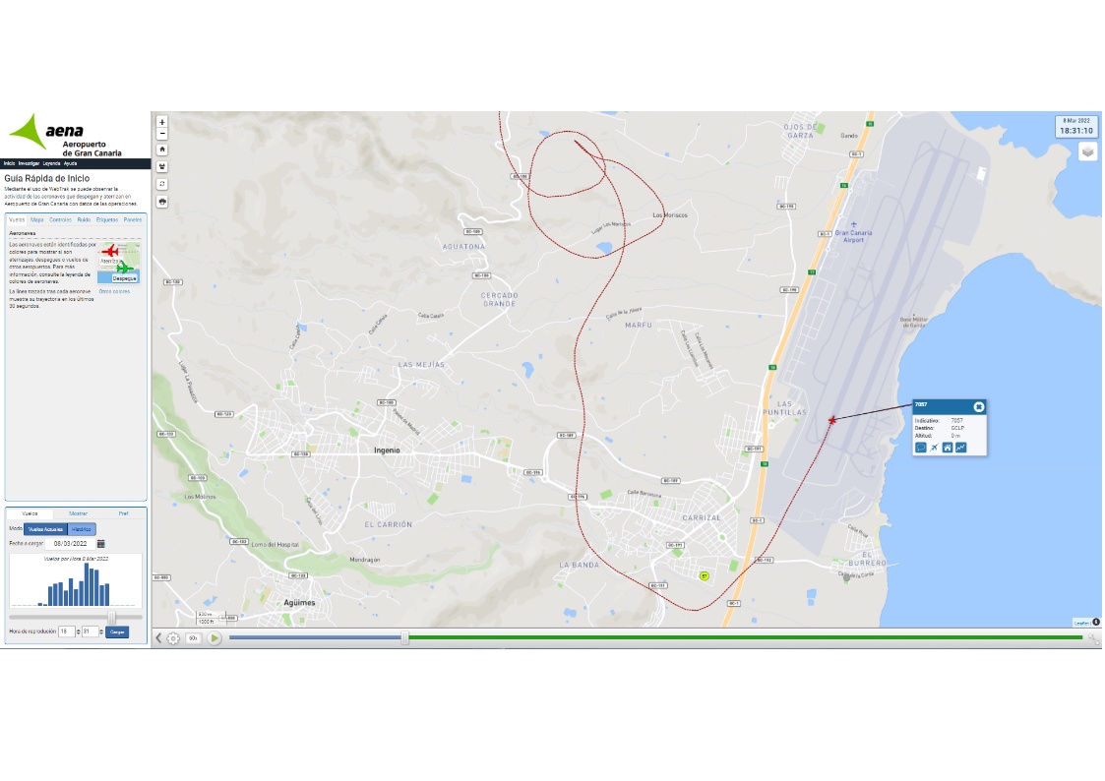The height and width of the screenshot is (781, 1105).
Task: Zoom out on the map
Action: click(162, 133)
